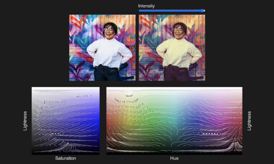Click the Lightness label right of the Hue plot

click(x=249, y=121)
